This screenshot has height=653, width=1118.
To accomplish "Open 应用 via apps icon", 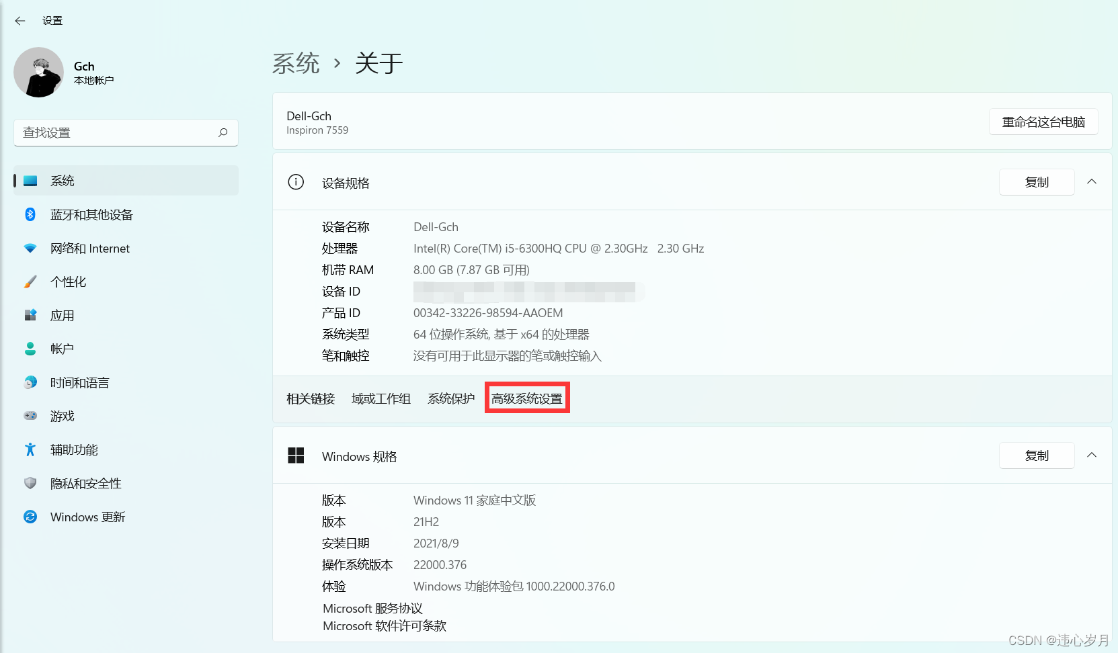I will [x=30, y=315].
